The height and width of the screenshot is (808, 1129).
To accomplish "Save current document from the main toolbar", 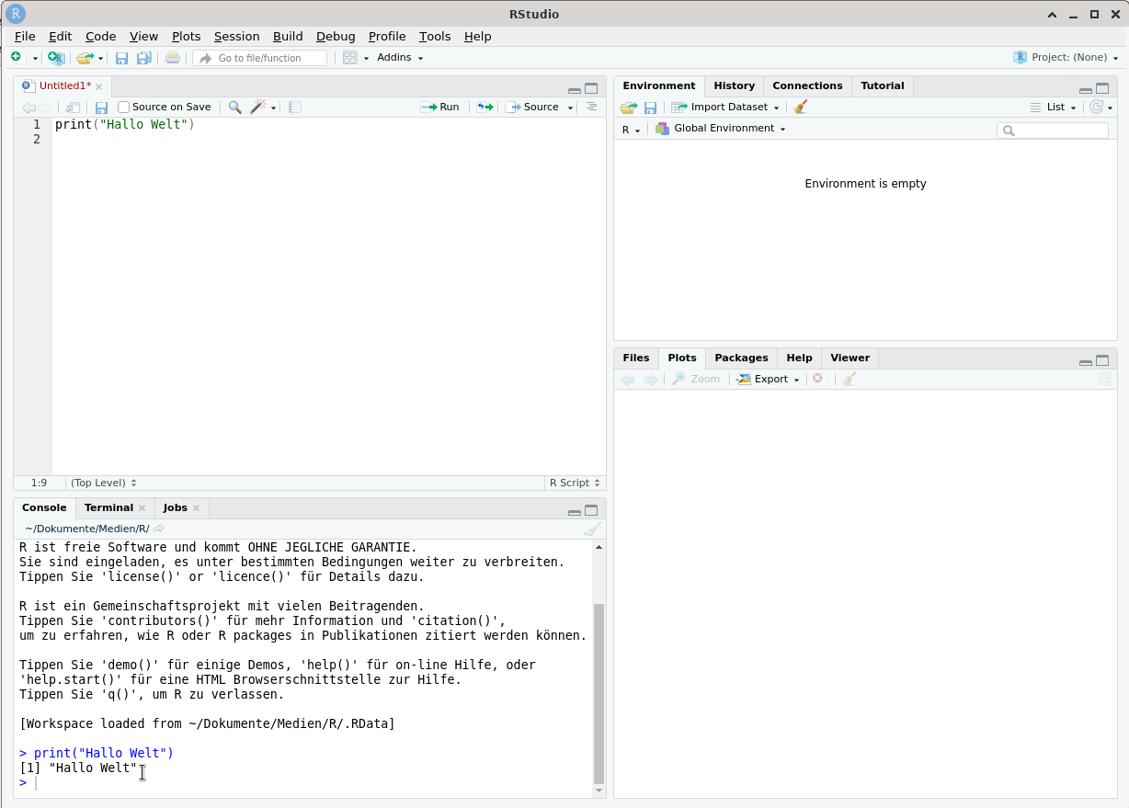I will (121, 58).
